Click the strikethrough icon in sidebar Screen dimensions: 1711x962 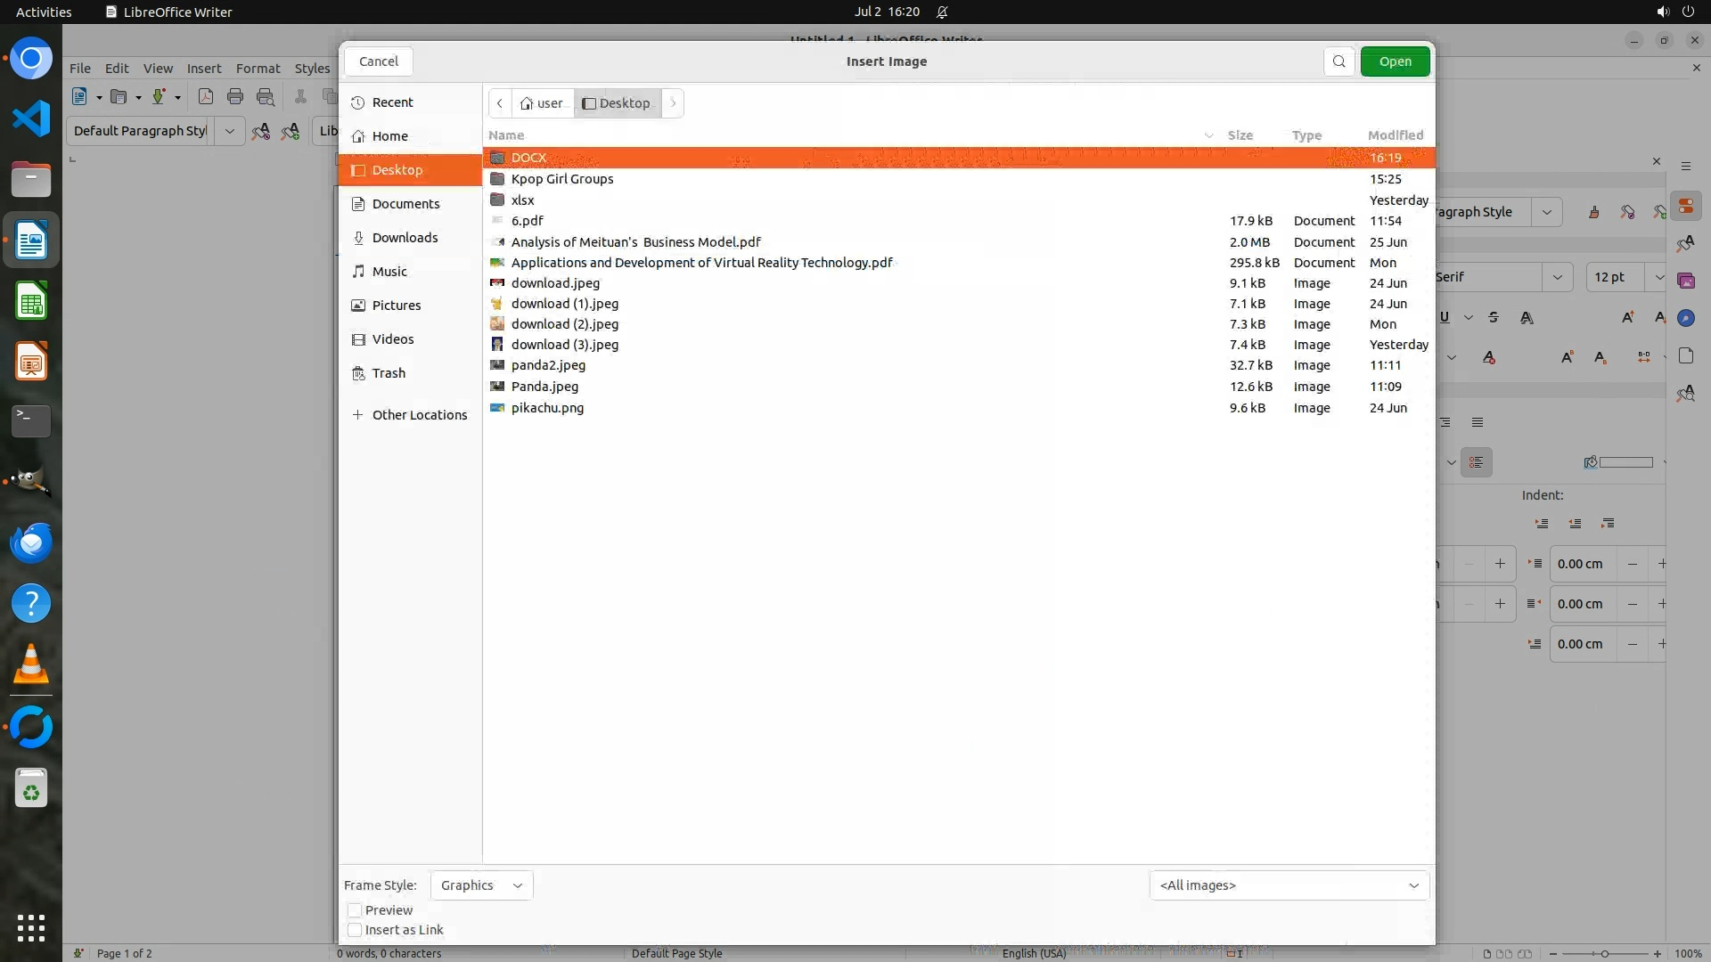tap(1494, 318)
